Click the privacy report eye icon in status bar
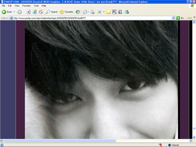Screen dimensions: 196x147 point(161,145)
